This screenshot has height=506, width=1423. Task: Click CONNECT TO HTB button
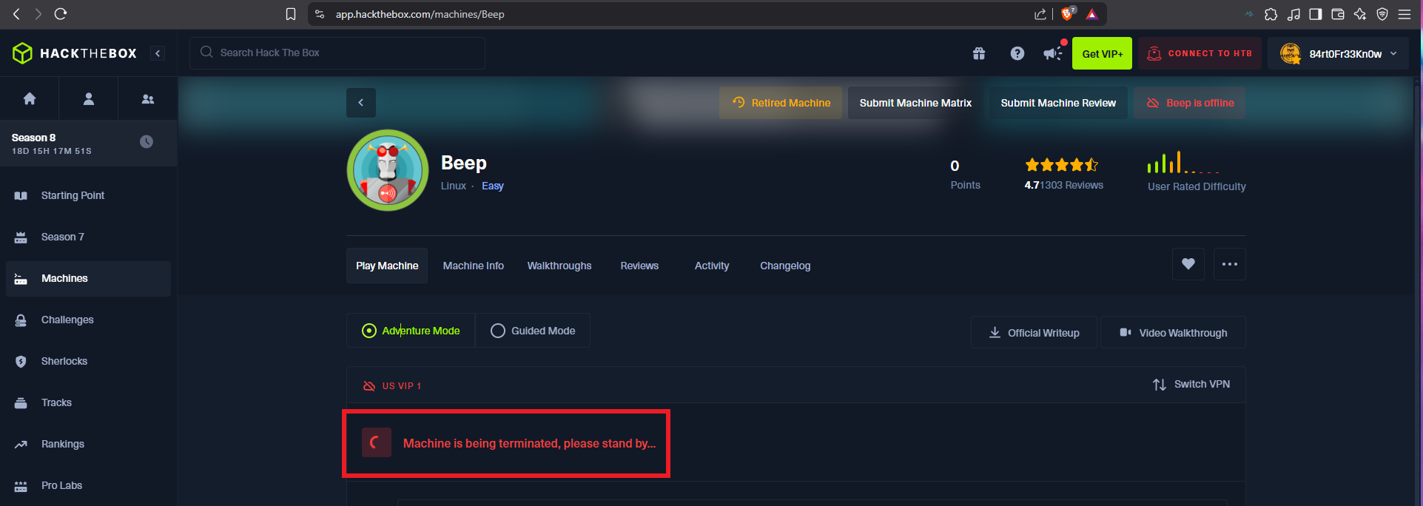point(1200,53)
